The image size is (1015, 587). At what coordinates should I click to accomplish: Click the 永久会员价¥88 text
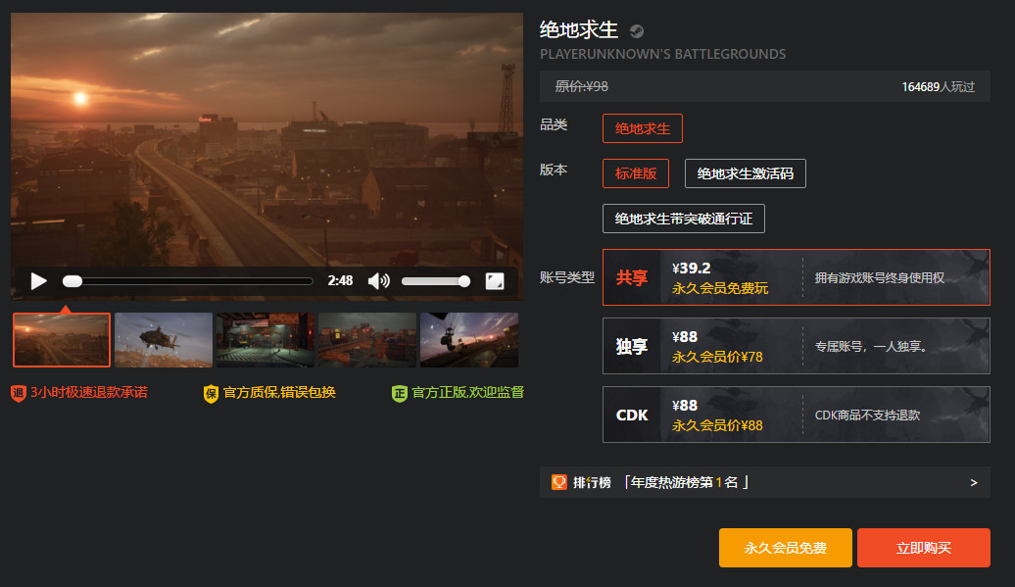(717, 426)
